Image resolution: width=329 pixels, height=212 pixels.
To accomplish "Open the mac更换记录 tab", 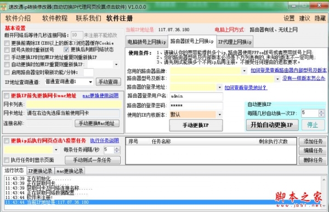I will tap(70, 171).
